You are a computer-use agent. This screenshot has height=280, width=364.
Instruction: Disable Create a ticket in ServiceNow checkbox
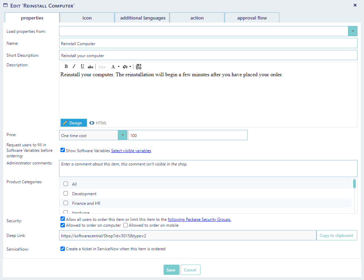[x=62, y=249]
